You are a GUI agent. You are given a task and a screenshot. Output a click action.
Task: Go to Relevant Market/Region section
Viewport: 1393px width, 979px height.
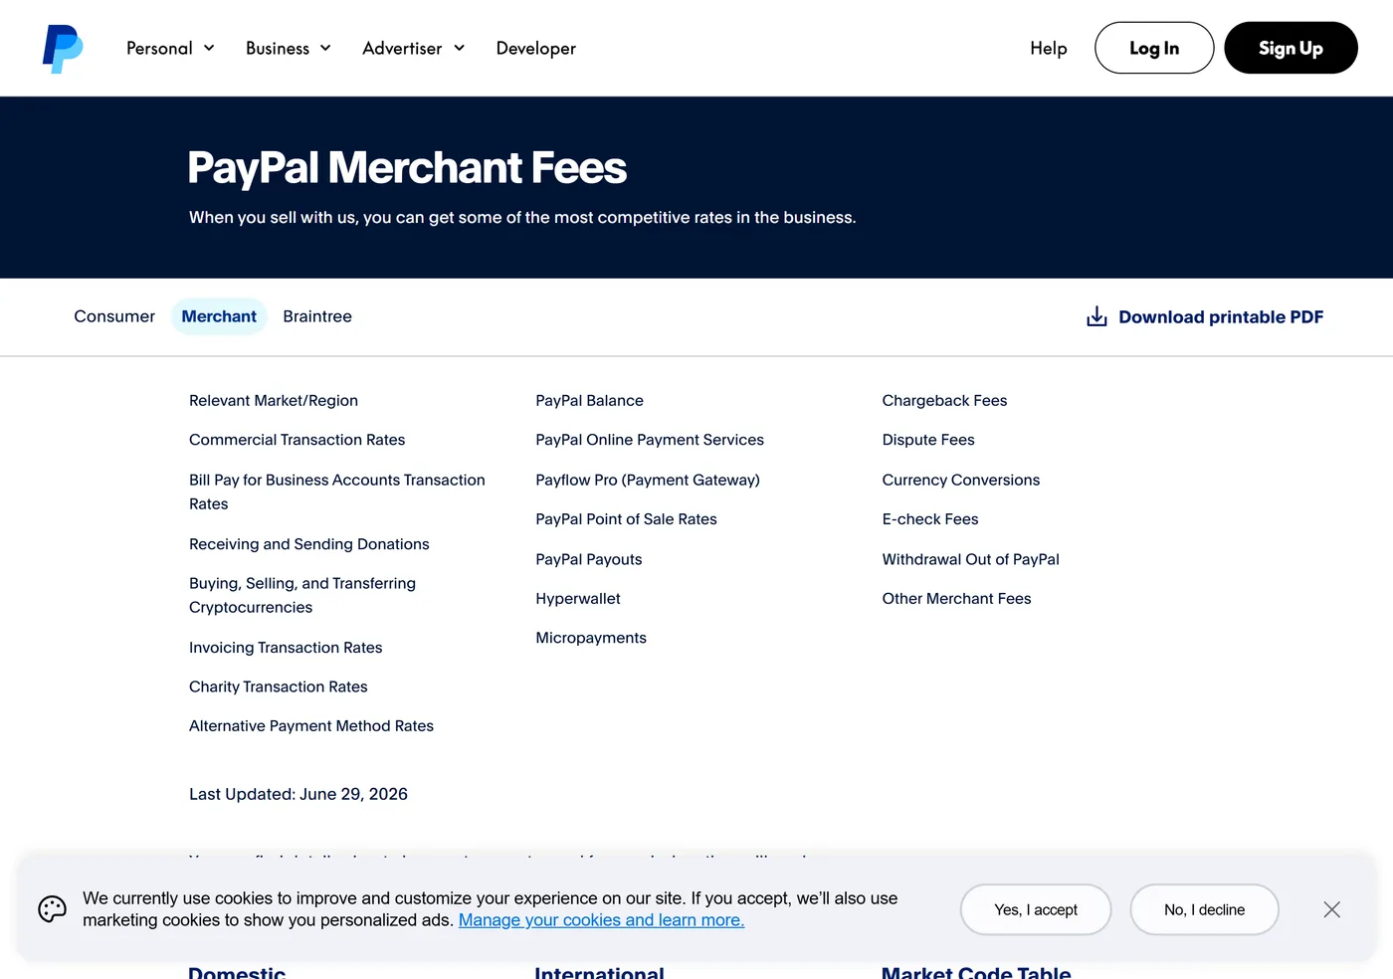(x=274, y=400)
